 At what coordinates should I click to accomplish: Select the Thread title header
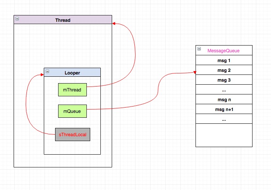click(x=63, y=20)
